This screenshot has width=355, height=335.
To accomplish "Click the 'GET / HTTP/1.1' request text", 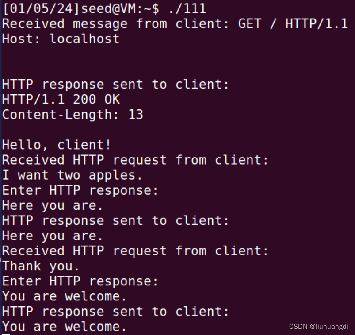I will [x=293, y=23].
